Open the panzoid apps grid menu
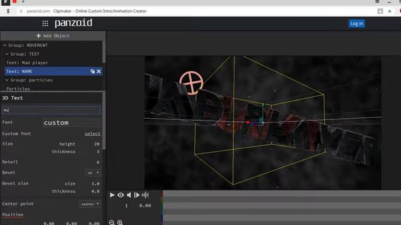Viewport: 401px width, 225px height. coord(45,24)
